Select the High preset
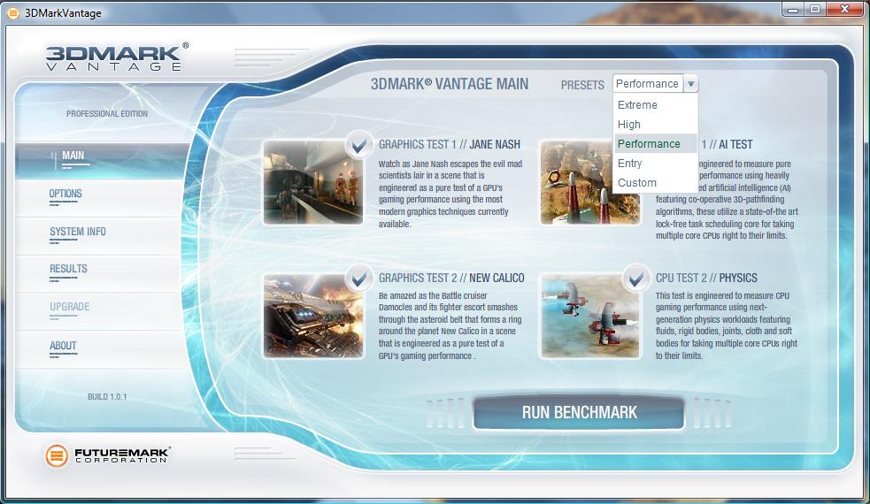The height and width of the screenshot is (504, 870). [655, 124]
